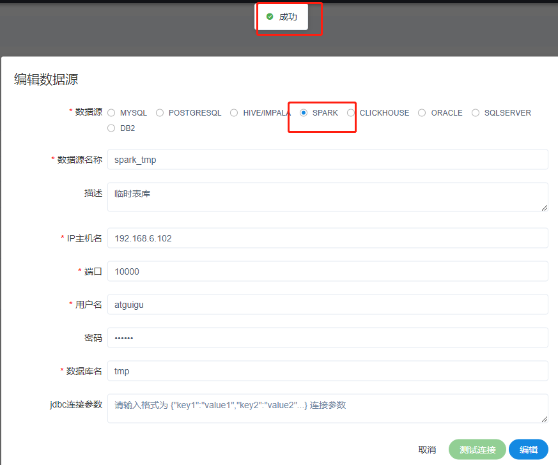Viewport: 558px width, 465px height.
Task: Click the blue 编辑 submit button
Action: pos(529,450)
